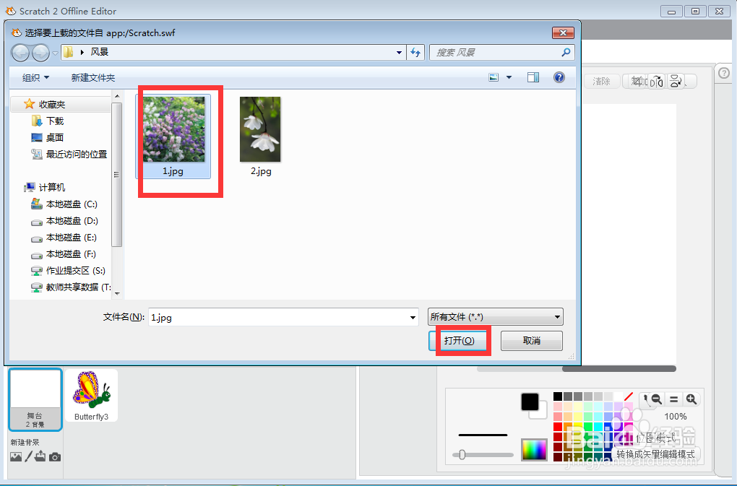Viewport: 737px width, 486px height.
Task: Open the rainbow color picker swatch
Action: (x=534, y=450)
